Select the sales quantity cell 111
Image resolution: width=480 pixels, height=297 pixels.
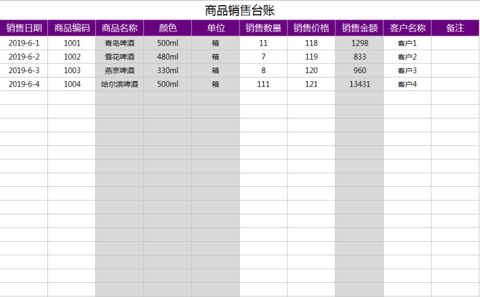pos(263,84)
